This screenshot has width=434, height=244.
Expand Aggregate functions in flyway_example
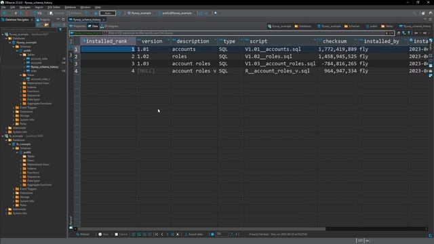point(21,104)
